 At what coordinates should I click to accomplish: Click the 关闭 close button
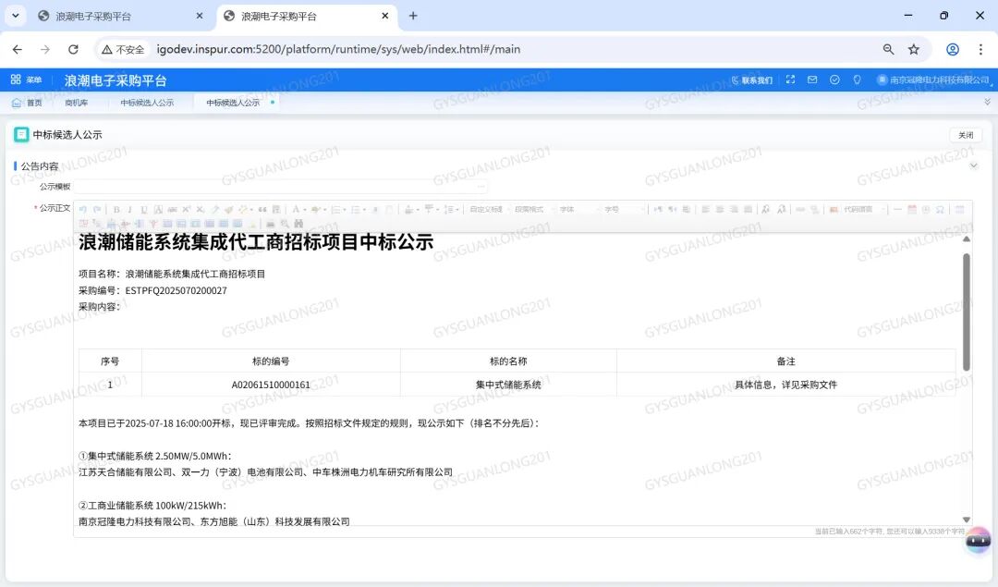point(966,135)
